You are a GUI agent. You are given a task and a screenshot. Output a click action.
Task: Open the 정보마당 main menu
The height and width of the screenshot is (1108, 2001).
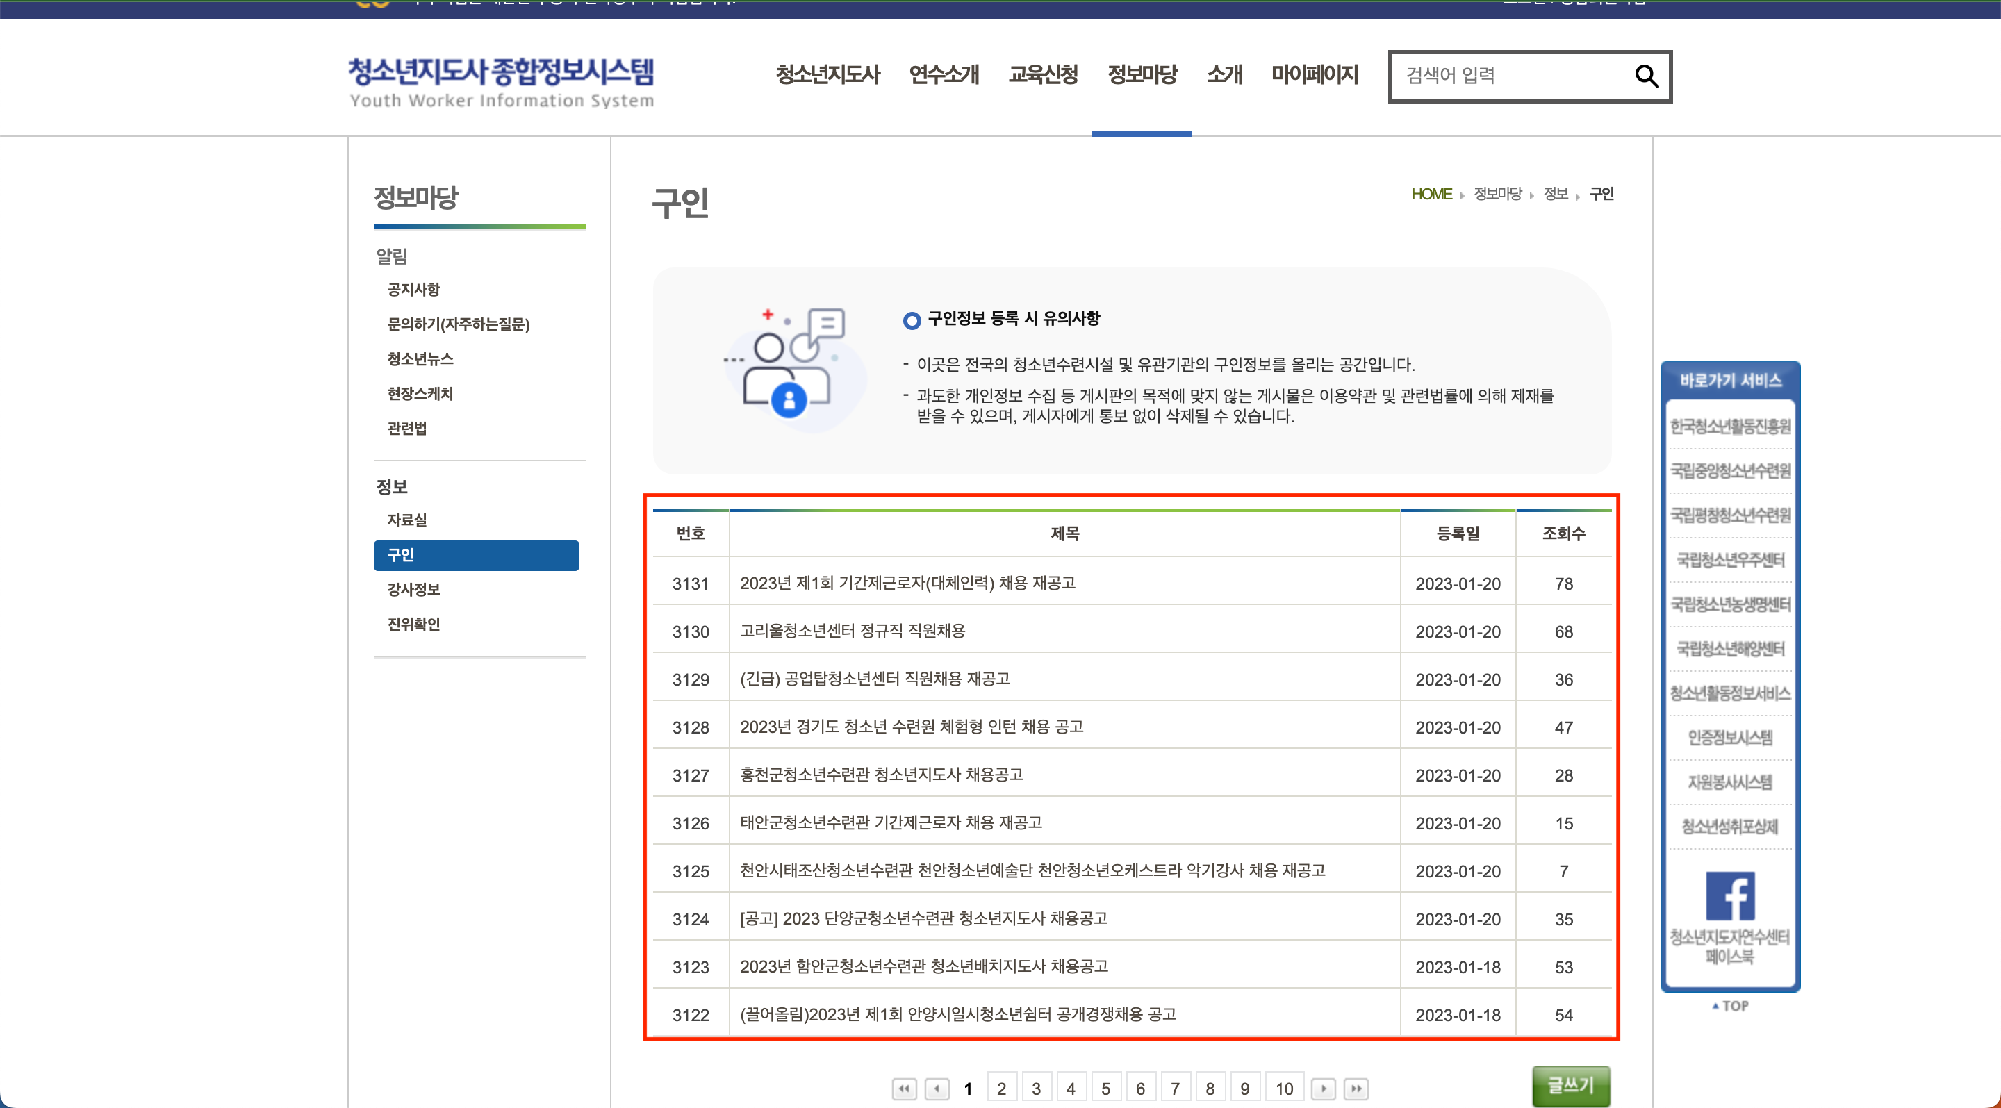1142,74
